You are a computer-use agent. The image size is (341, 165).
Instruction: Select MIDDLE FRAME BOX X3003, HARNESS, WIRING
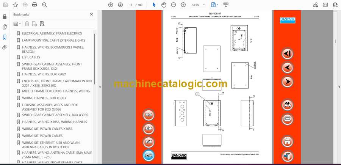coord(56,91)
